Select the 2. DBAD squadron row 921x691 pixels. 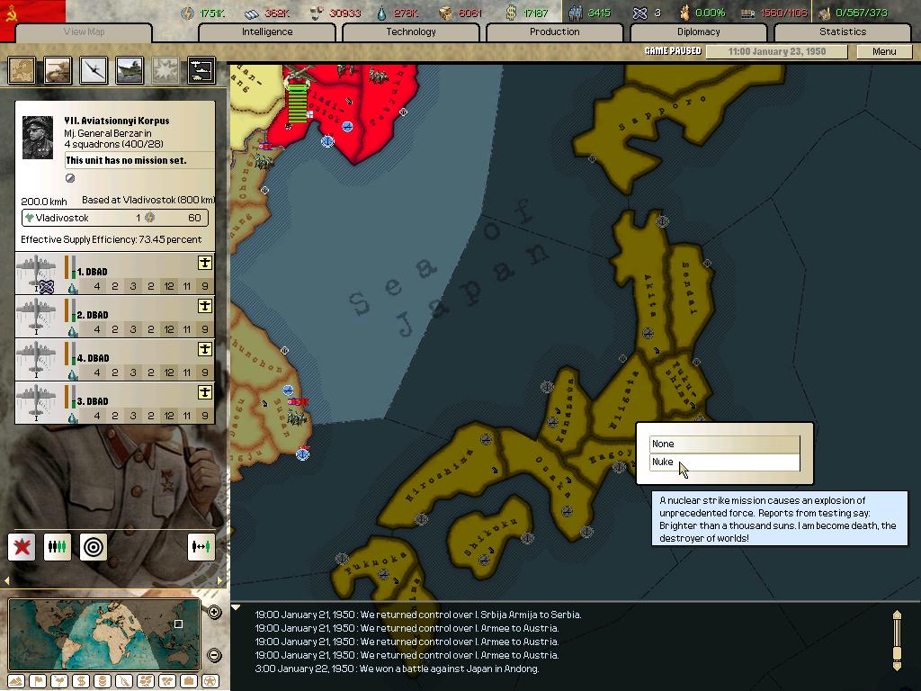click(114, 316)
